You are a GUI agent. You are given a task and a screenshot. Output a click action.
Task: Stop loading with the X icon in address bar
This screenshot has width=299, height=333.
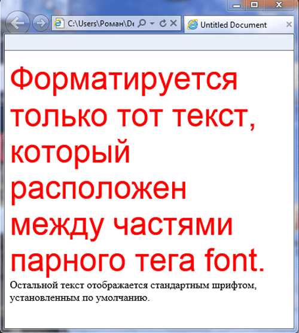coord(173,23)
